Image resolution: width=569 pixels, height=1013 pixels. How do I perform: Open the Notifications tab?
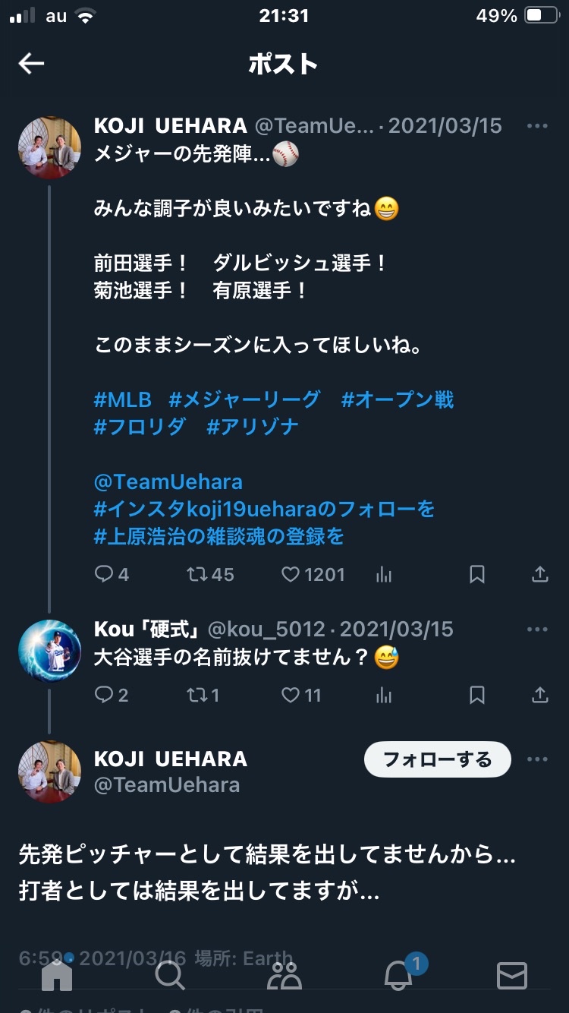point(398,975)
